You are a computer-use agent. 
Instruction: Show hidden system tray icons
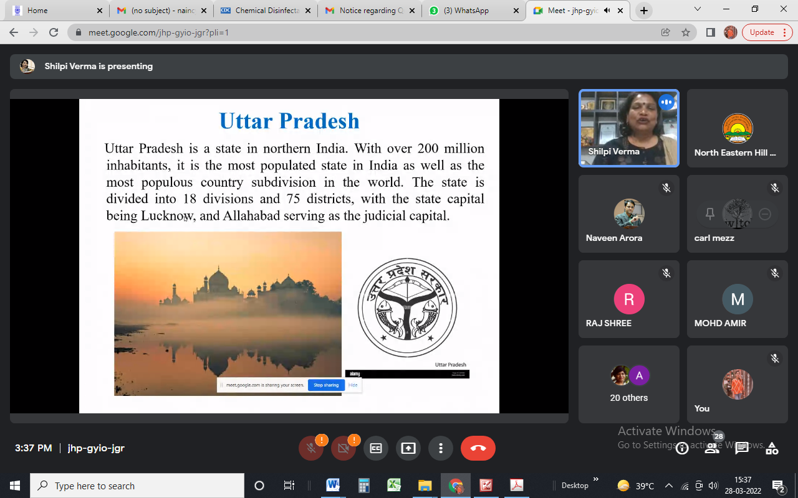(669, 486)
